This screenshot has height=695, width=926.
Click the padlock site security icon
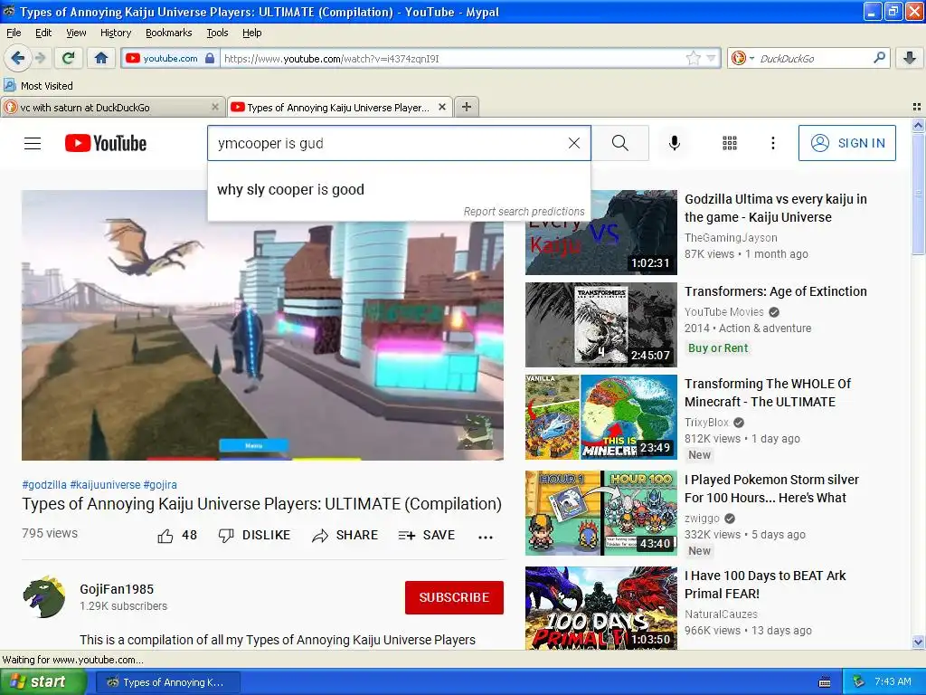[210, 58]
